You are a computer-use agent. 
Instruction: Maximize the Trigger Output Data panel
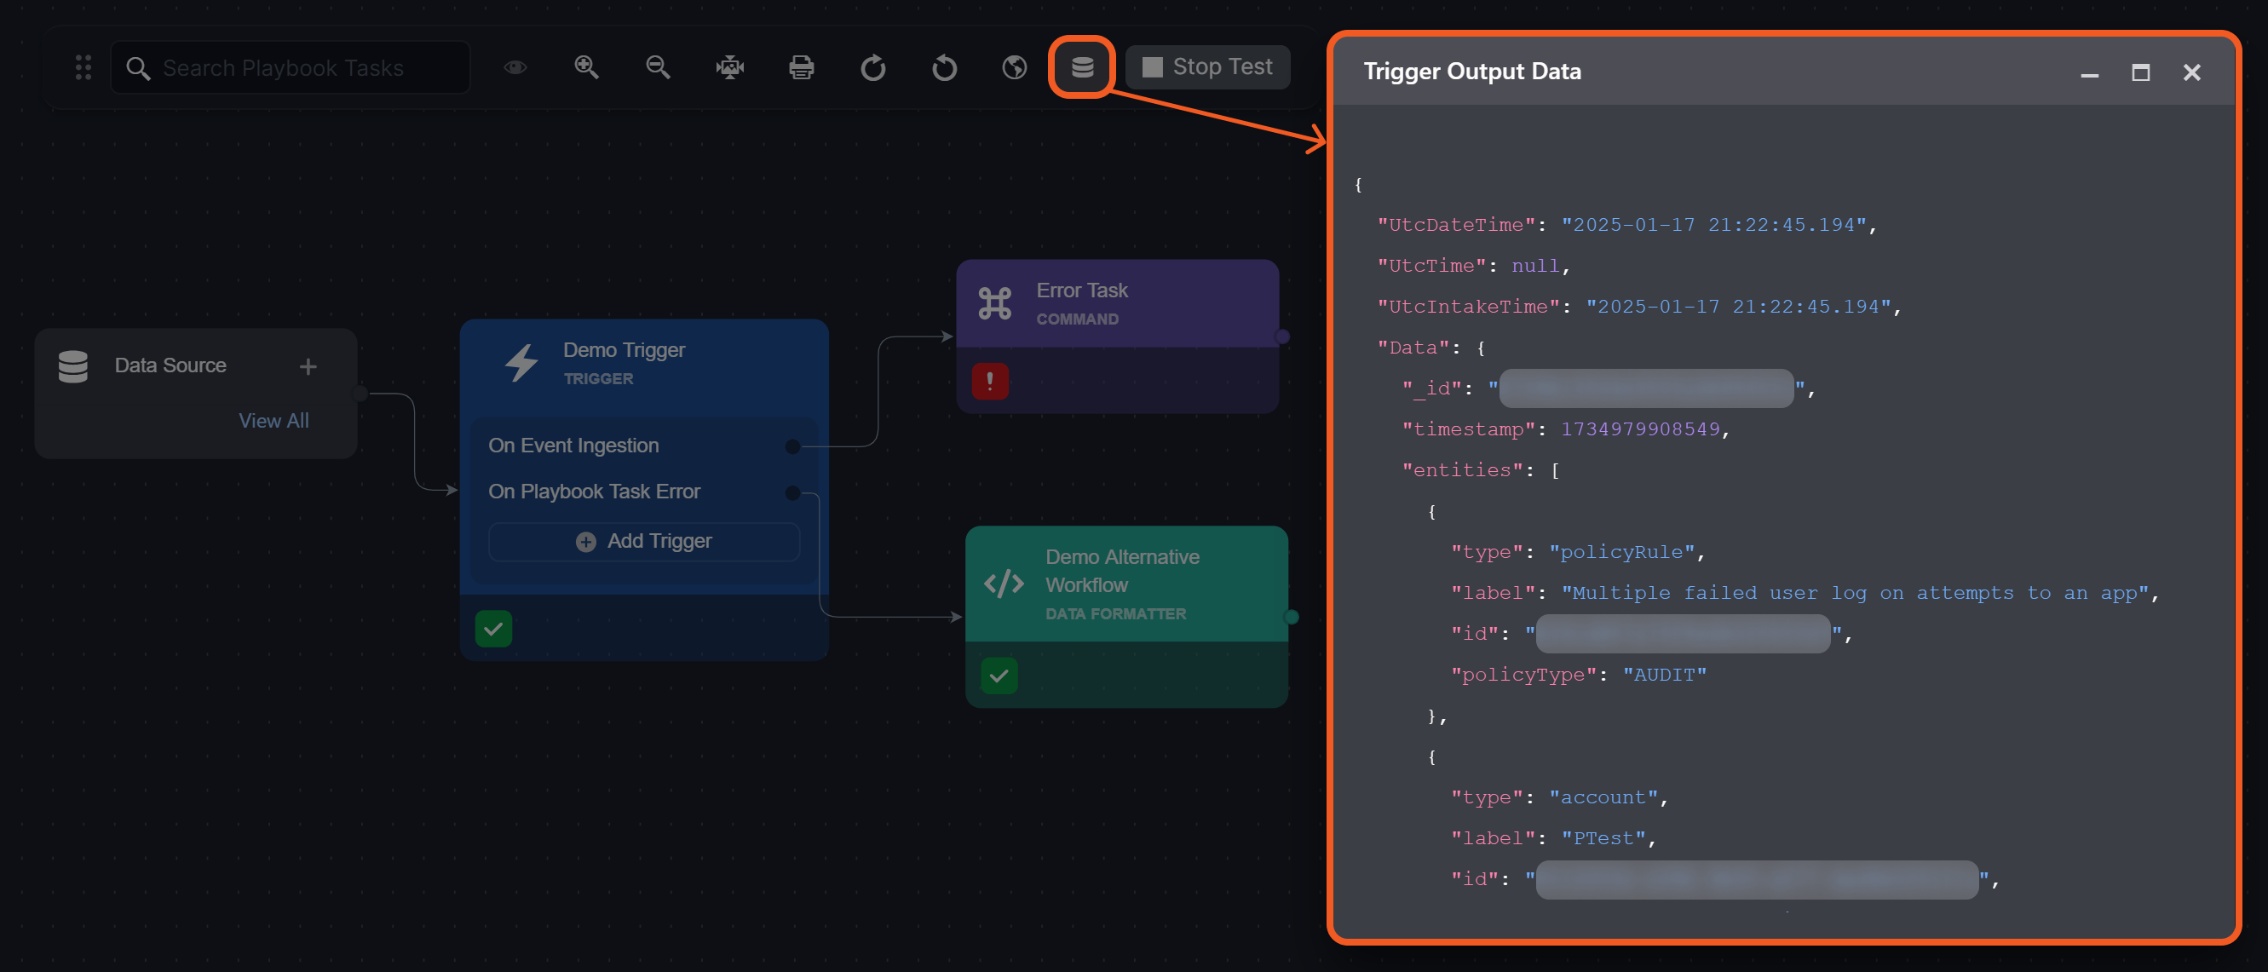[x=2140, y=72]
